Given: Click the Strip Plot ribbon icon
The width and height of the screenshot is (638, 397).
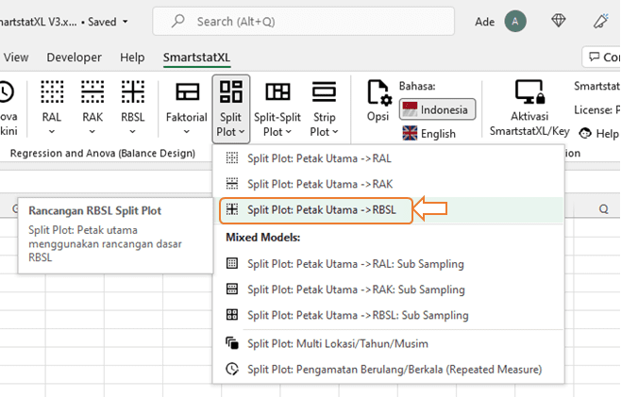Looking at the screenshot, I should pos(324,91).
